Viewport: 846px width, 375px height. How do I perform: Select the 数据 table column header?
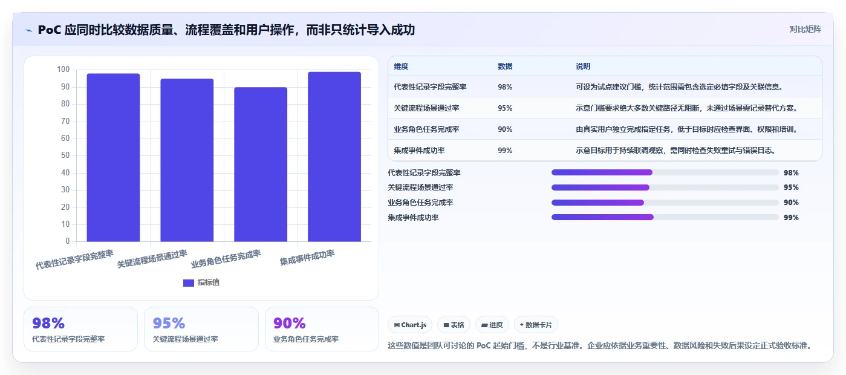(x=505, y=66)
